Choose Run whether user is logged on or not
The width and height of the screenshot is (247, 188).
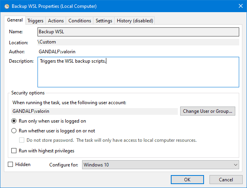[14, 131]
